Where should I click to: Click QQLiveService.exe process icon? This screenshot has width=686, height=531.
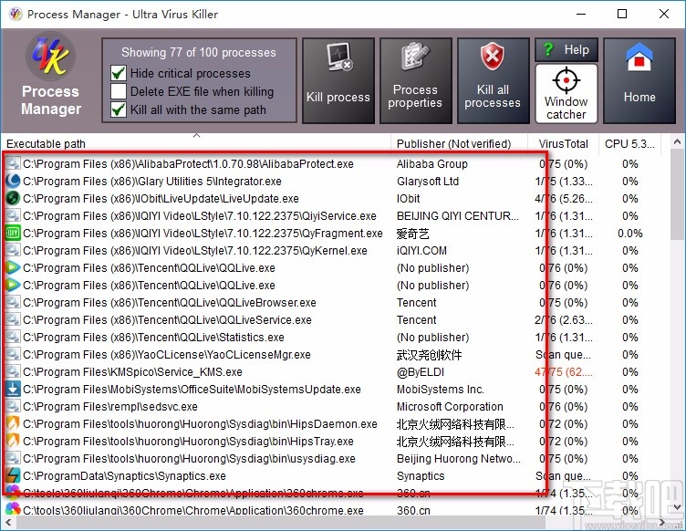pos(13,319)
